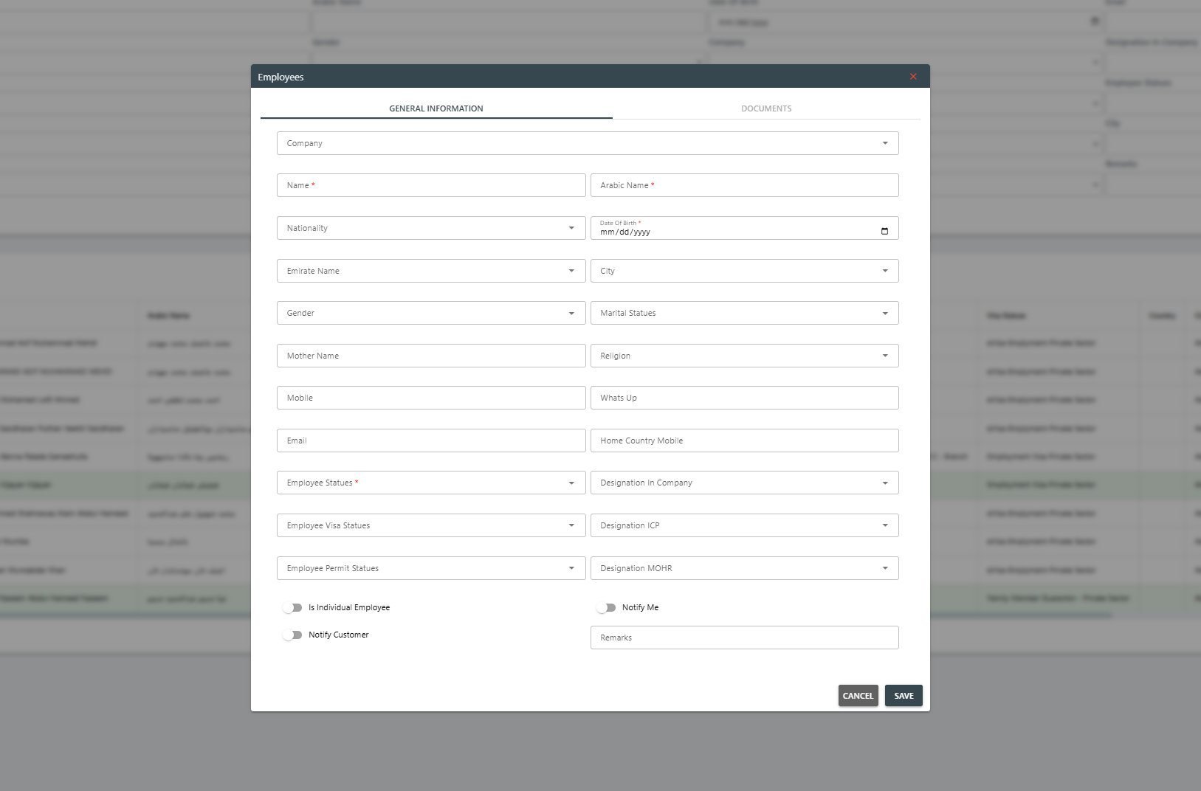
Task: Click the Designation MOHR arrow icon
Action: pyautogui.click(x=884, y=568)
